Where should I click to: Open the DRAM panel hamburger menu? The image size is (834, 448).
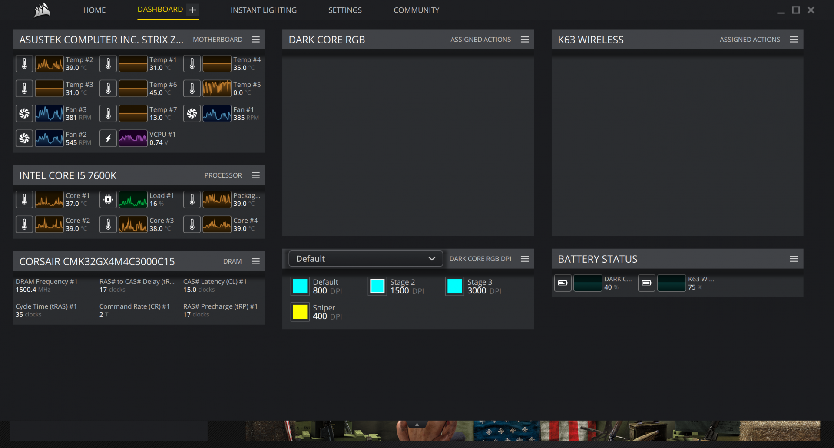tap(255, 261)
